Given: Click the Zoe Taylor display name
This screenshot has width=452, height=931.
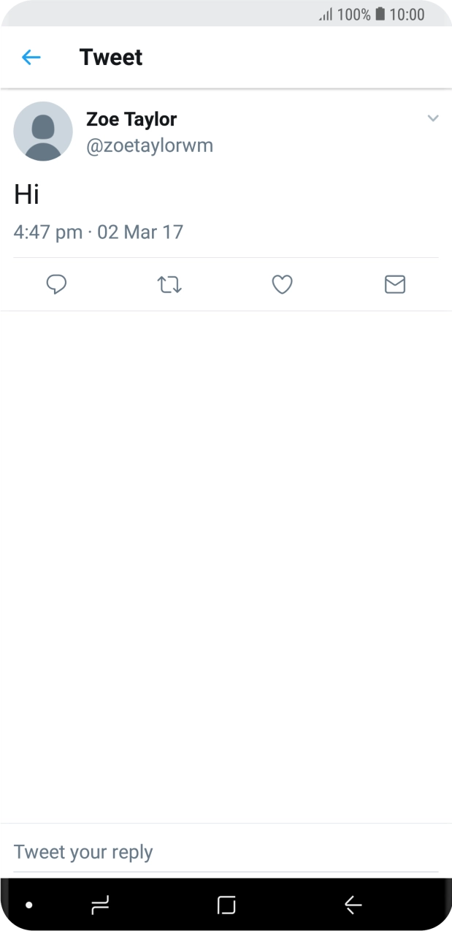Looking at the screenshot, I should (x=131, y=119).
